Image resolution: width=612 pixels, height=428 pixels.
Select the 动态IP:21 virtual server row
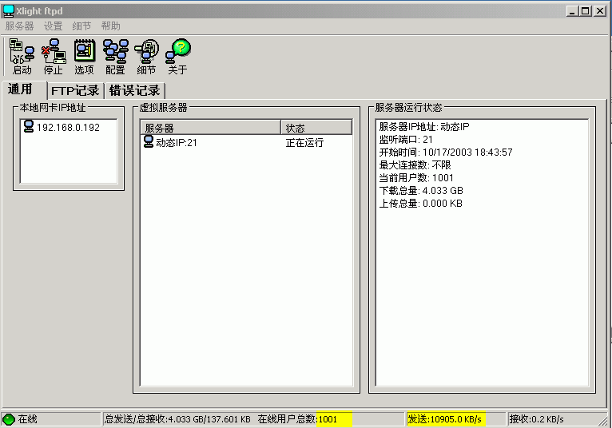[246, 142]
